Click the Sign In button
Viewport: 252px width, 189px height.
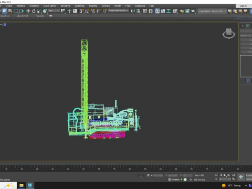pyautogui.click(x=243, y=6)
